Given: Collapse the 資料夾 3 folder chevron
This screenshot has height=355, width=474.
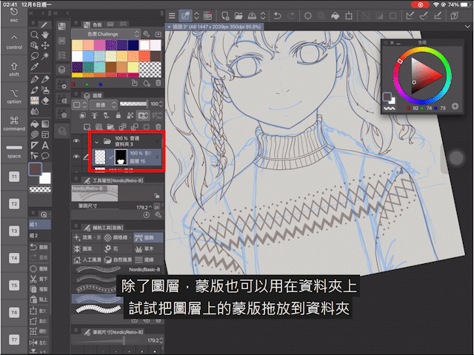Looking at the screenshot, I should [97, 141].
